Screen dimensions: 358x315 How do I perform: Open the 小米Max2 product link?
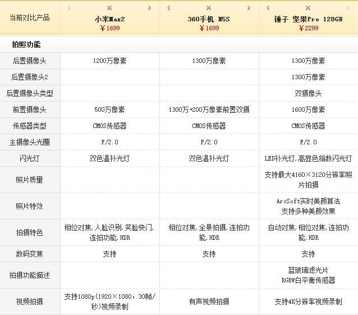click(110, 19)
